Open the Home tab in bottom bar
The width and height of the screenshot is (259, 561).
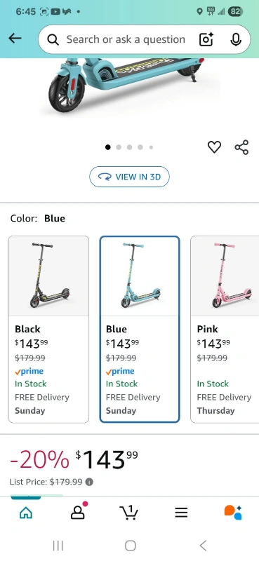point(26,513)
